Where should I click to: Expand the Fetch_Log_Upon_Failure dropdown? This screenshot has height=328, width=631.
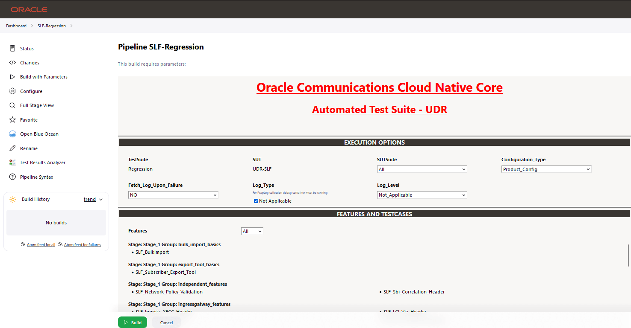173,195
